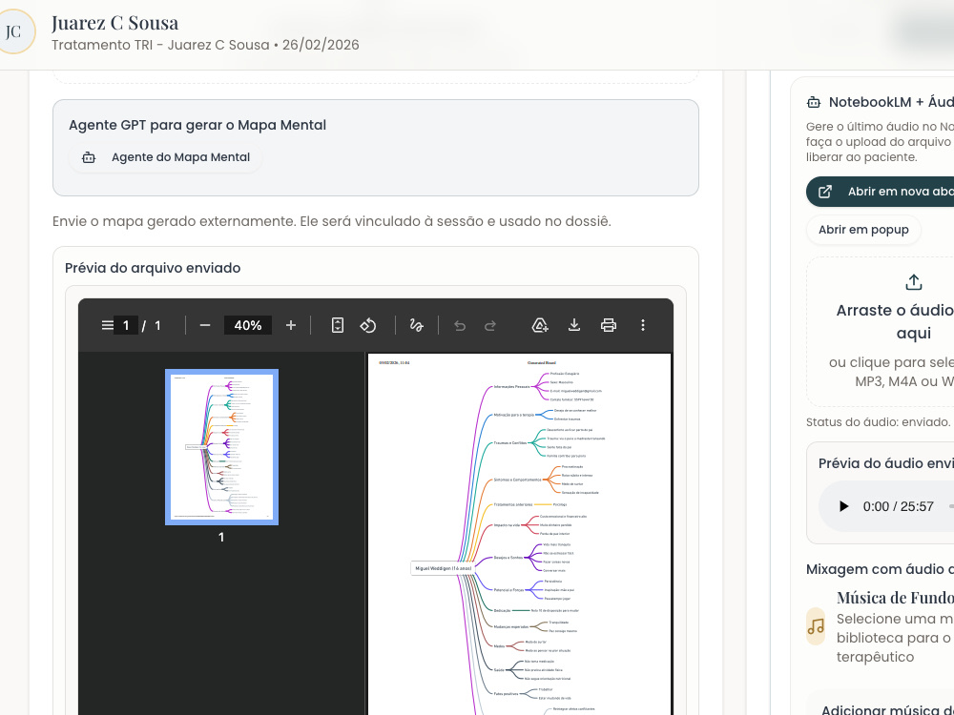Click the 'Música de Fundo' heading
954x715 pixels.
pos(895,598)
